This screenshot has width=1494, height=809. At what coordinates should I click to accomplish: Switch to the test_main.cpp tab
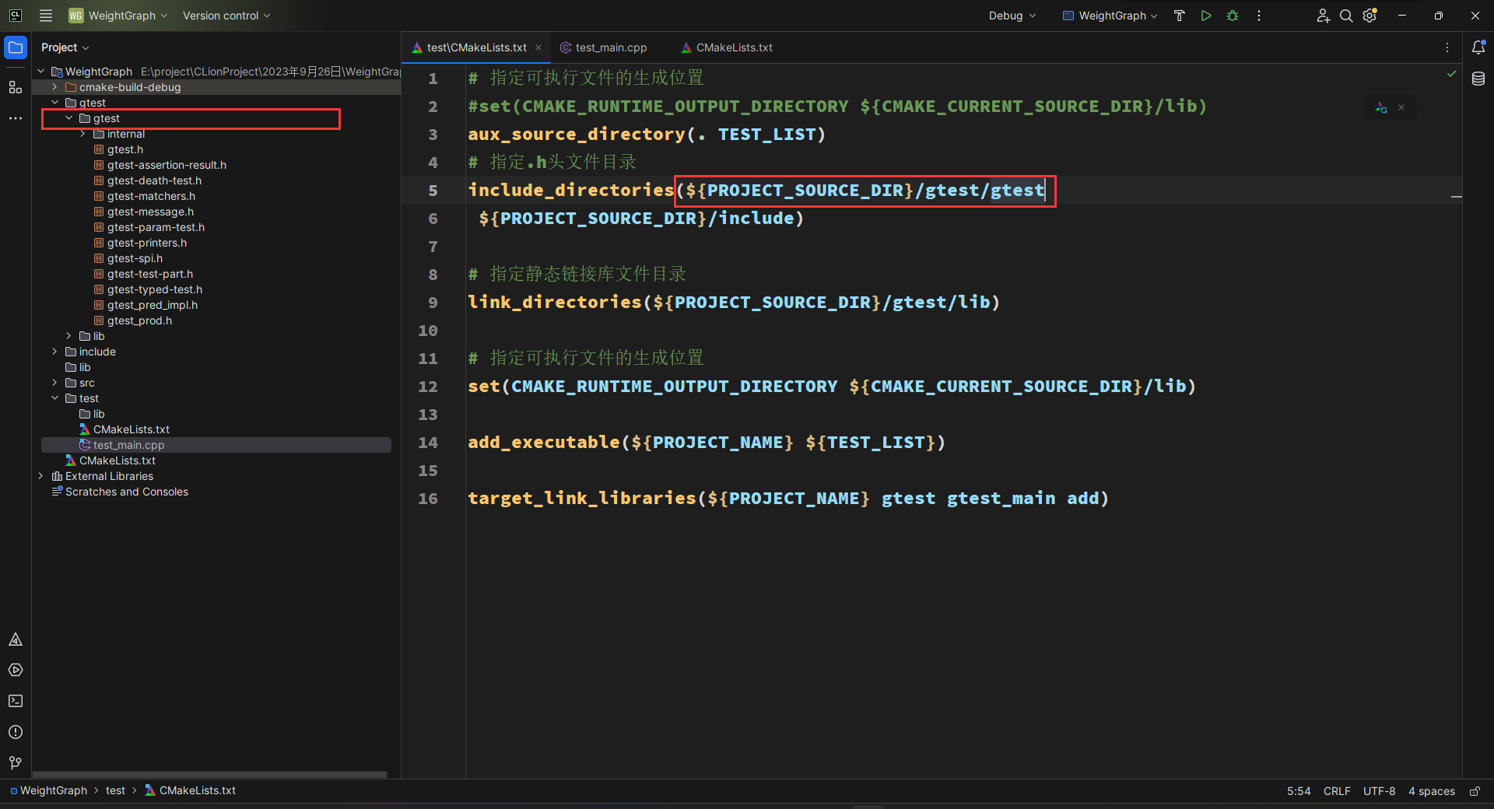611,47
